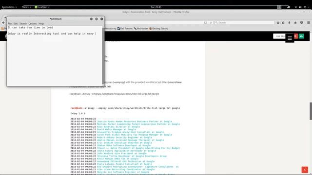312x175 pixels.
Task: Open the Edit menu in Leafpad
Action: tap(16, 24)
